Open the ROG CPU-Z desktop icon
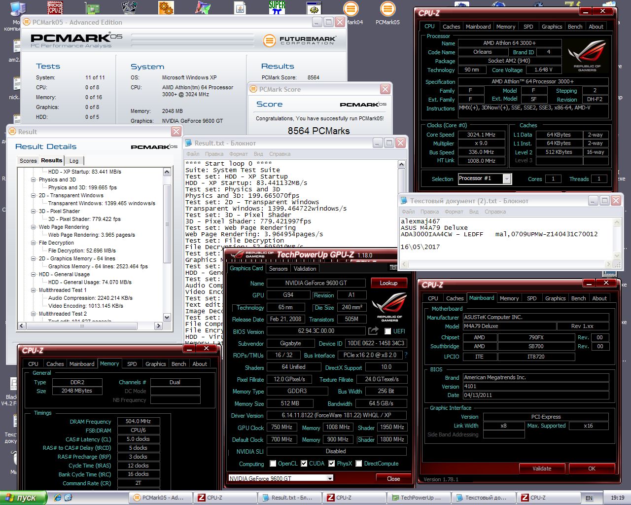This screenshot has height=505, width=631. (x=55, y=7)
